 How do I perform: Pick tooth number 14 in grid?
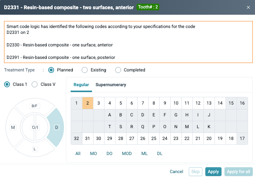pyautogui.click(x=220, y=103)
